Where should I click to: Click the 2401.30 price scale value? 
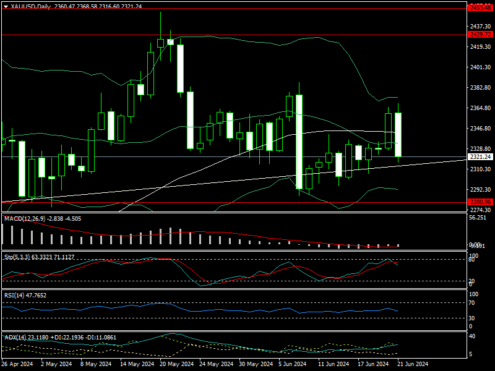pos(480,67)
